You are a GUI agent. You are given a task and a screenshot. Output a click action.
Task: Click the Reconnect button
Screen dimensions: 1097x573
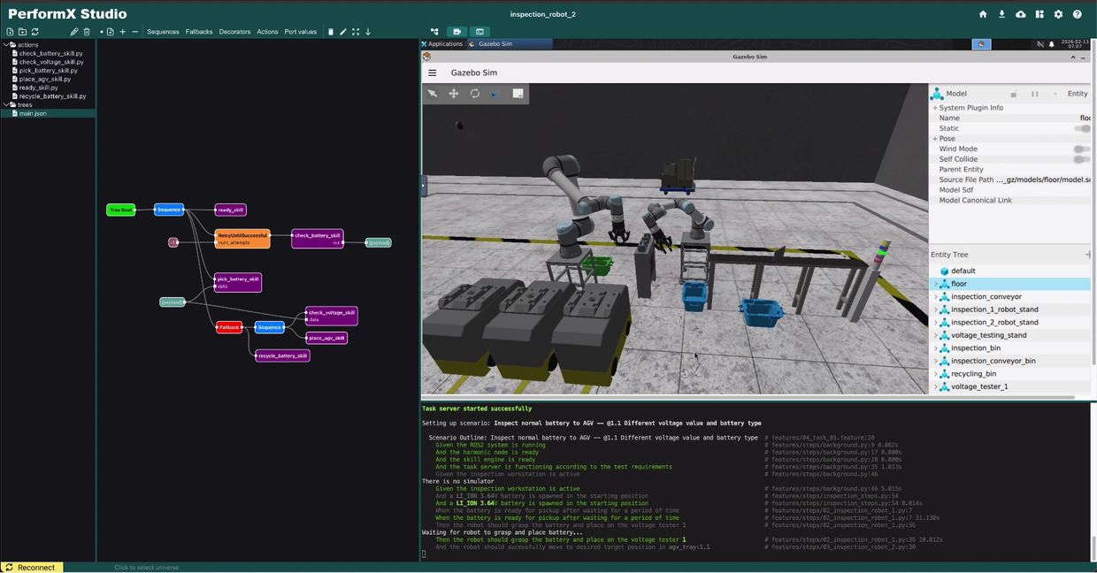pos(31,568)
